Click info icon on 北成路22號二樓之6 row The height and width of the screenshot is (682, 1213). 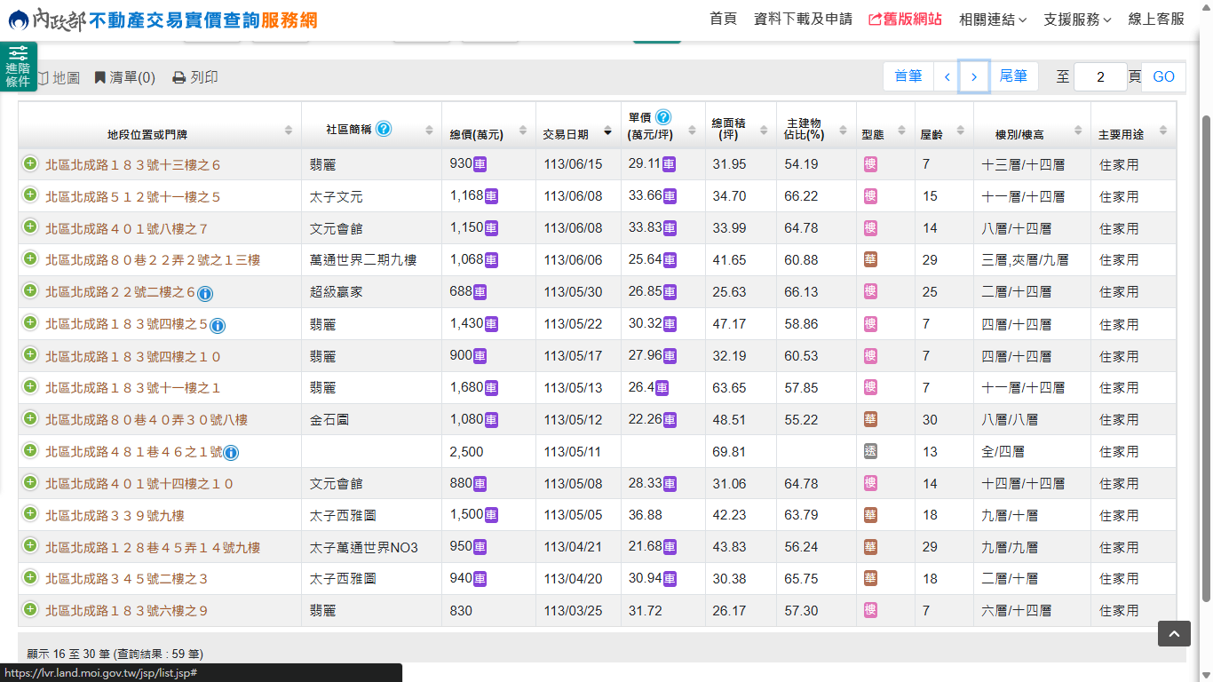205,293
